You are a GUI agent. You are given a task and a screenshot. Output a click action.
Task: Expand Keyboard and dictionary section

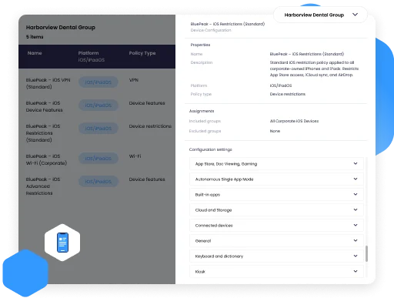pos(276,256)
